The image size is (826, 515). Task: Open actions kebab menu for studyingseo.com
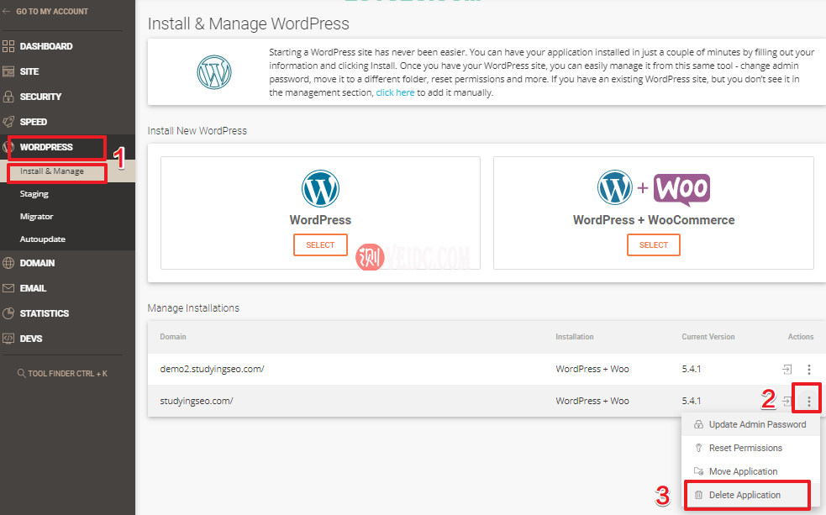coord(809,402)
